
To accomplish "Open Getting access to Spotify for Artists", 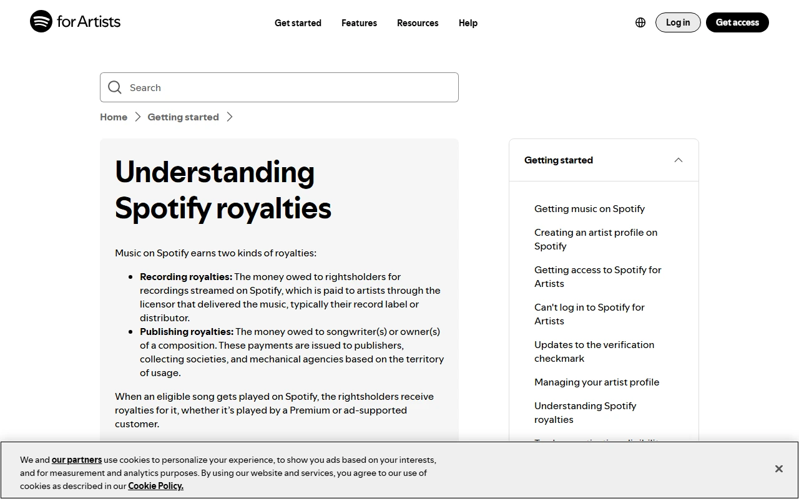I will [x=597, y=277].
